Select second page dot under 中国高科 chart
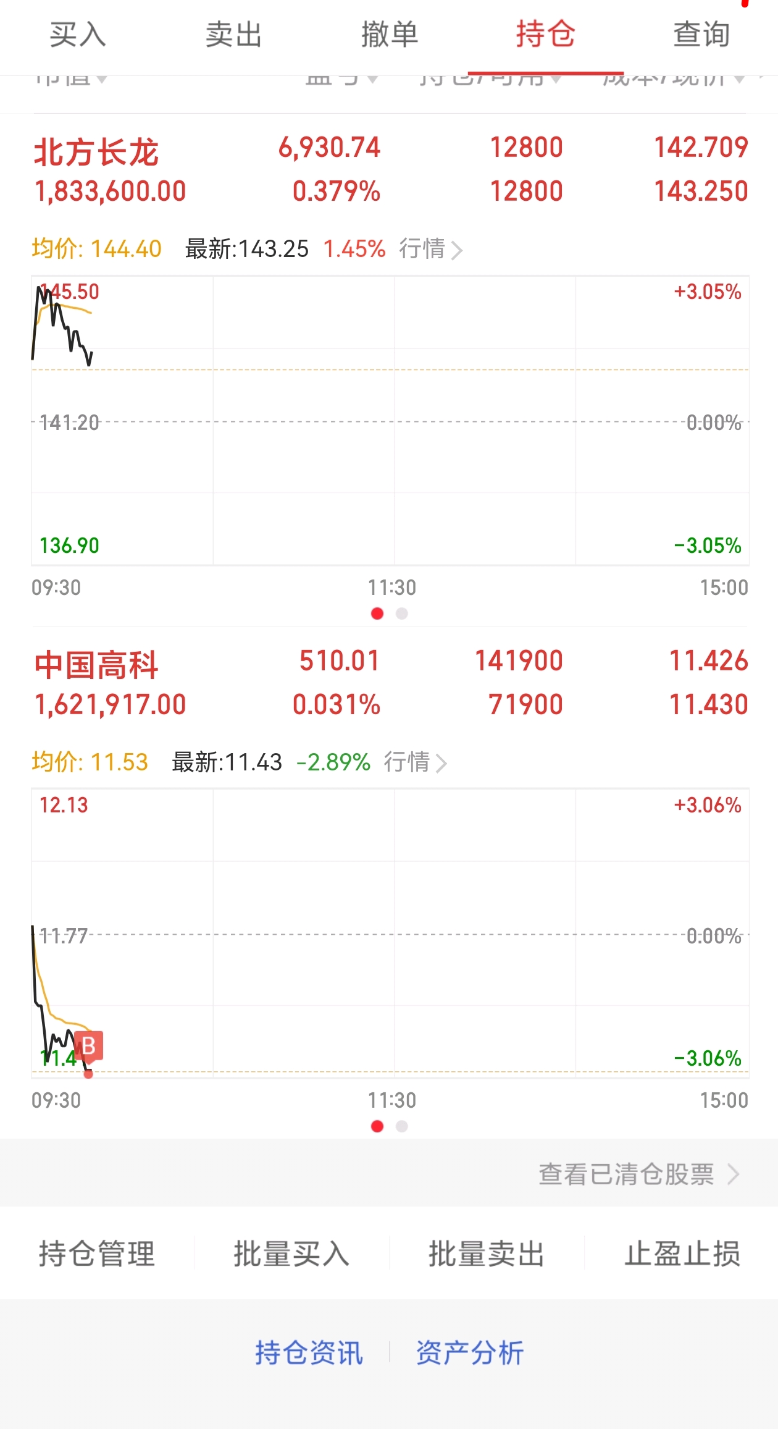This screenshot has width=778, height=1429. pos(401,1126)
